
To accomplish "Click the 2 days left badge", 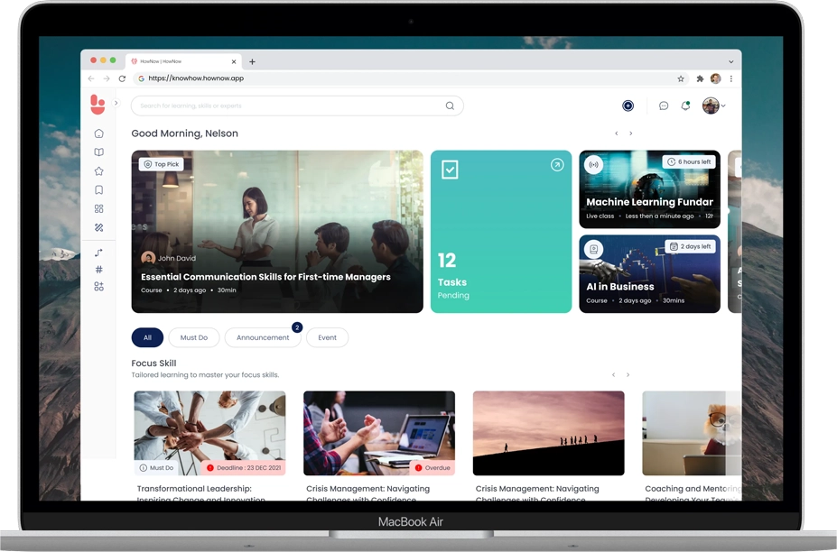I will pos(690,246).
